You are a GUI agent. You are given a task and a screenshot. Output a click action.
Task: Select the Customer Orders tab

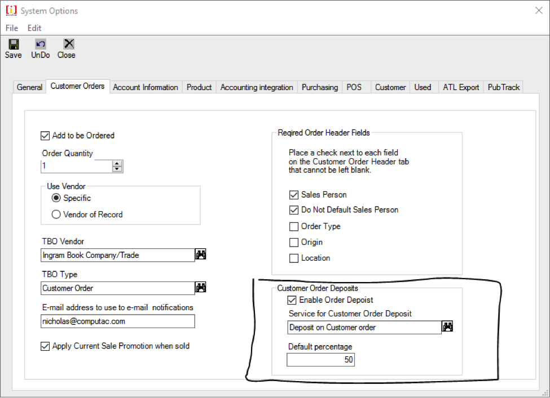coord(77,86)
